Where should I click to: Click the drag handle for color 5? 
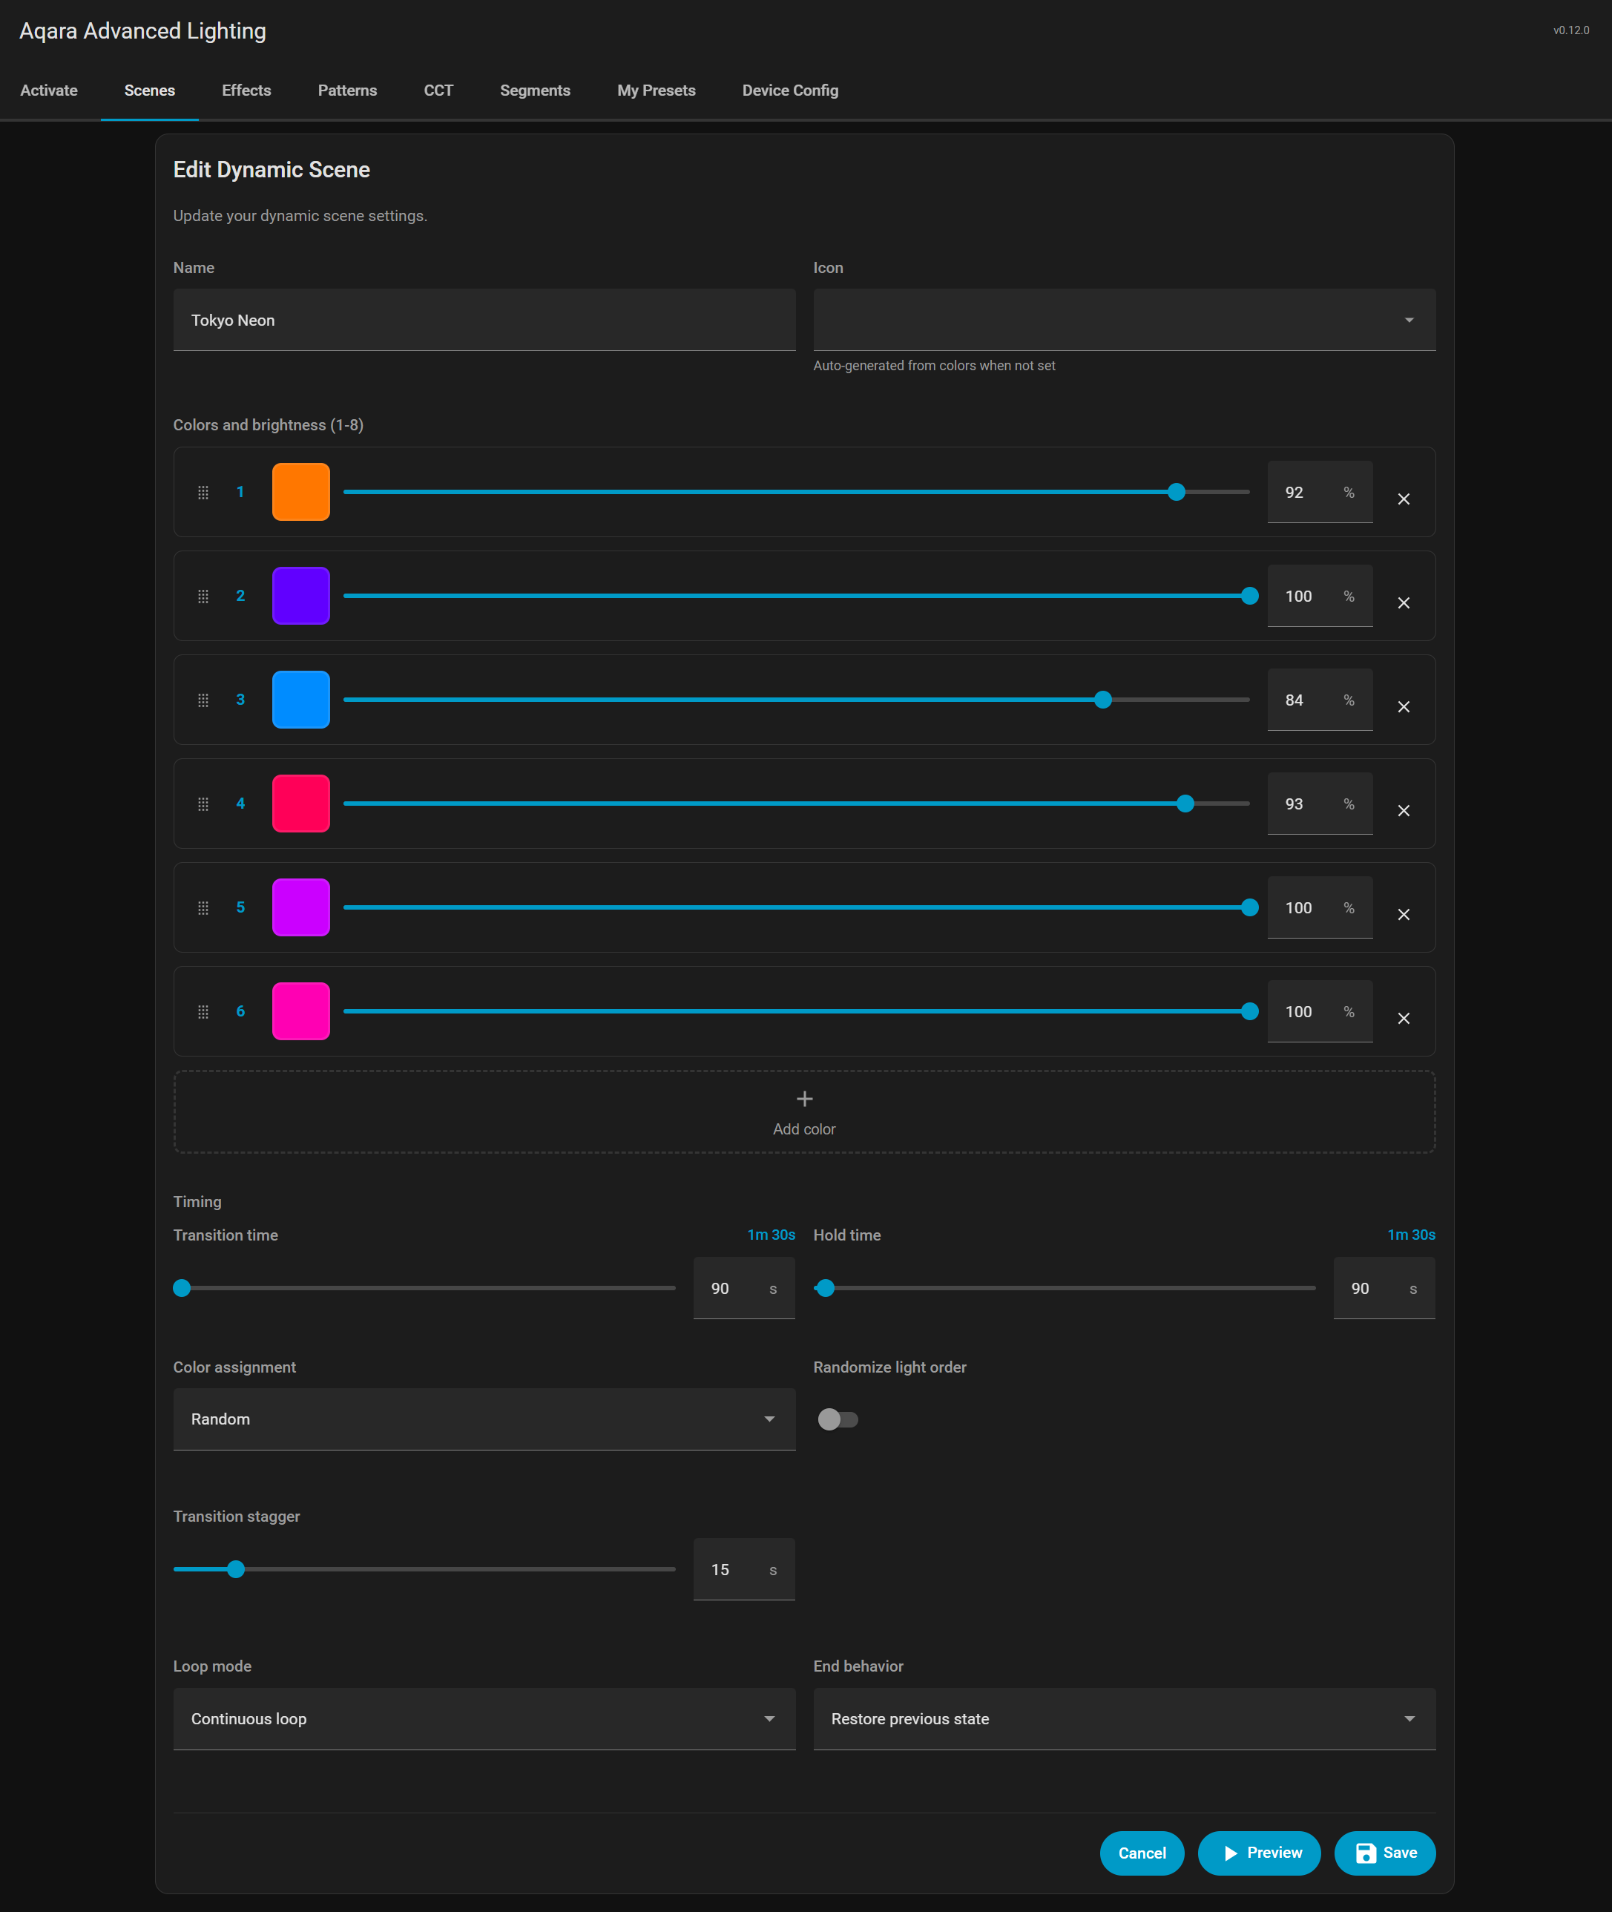(x=203, y=907)
